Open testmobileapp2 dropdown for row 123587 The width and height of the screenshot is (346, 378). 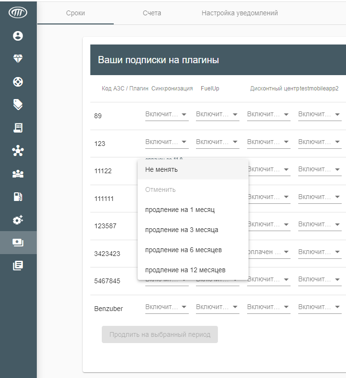(x=320, y=224)
